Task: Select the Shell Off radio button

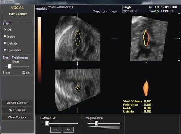Action: click(x=5, y=29)
